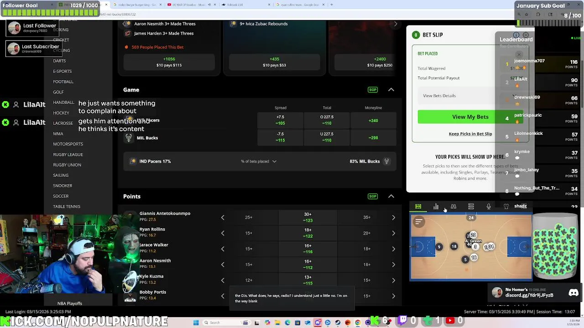Viewport: 584px width, 328px height.
Task: Select E-SPORTS in the sports sidebar
Action: pos(63,71)
